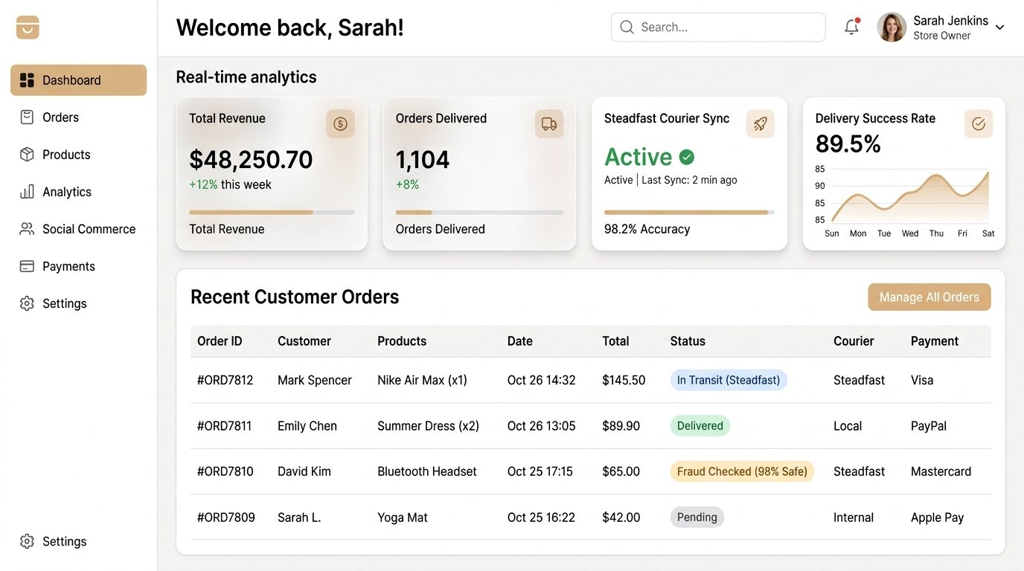This screenshot has height=571, width=1024.
Task: Click the Products box icon
Action: pos(27,155)
